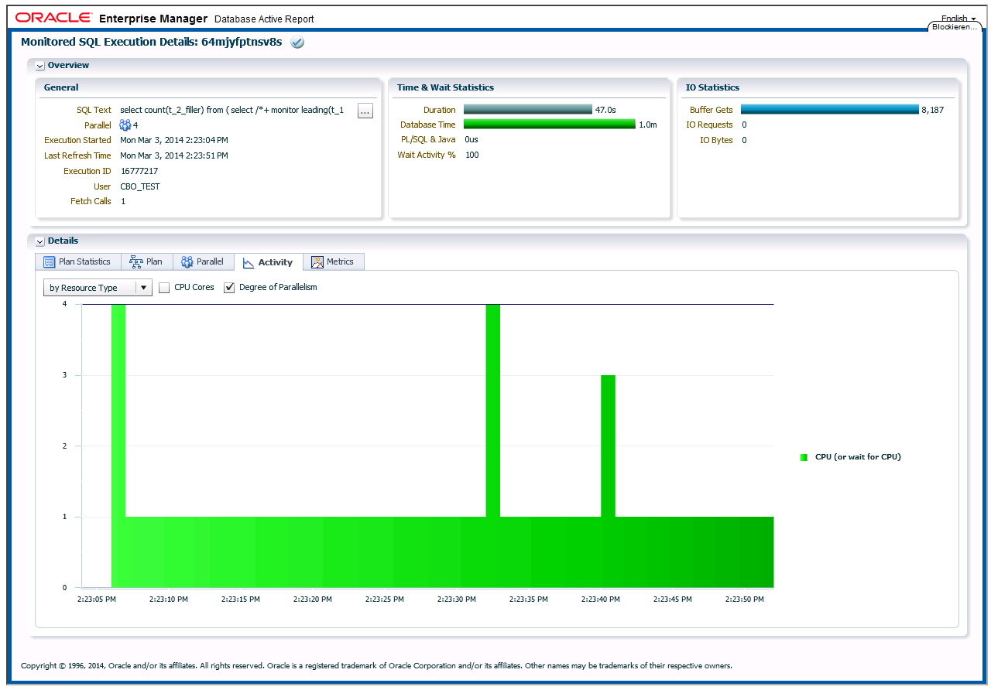Image resolution: width=991 pixels, height=690 pixels.
Task: Click the green CPU legend color swatch
Action: tap(804, 457)
